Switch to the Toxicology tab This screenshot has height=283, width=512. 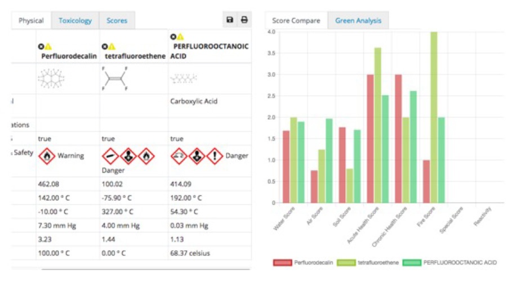(x=75, y=21)
